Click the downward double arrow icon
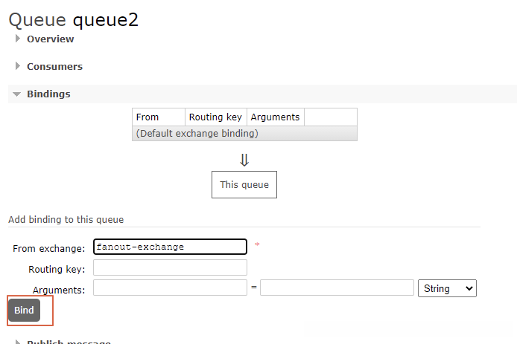This screenshot has width=517, height=344. 244,160
